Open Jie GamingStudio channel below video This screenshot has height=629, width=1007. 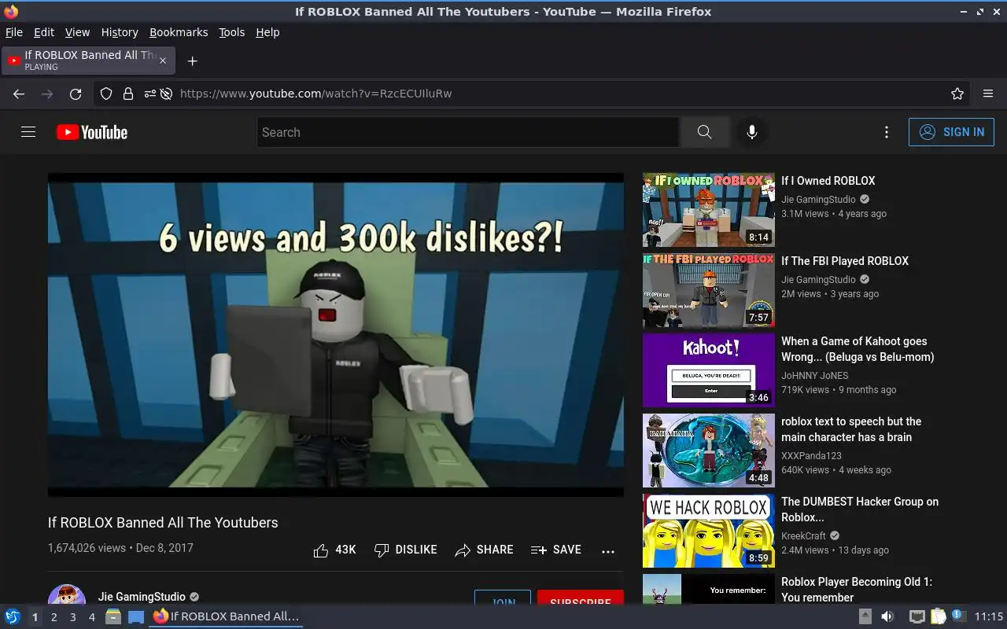[x=142, y=597]
